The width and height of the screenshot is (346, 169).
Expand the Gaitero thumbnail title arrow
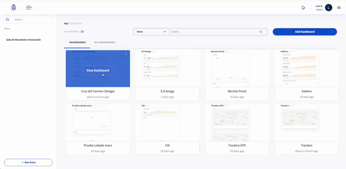pos(289,51)
